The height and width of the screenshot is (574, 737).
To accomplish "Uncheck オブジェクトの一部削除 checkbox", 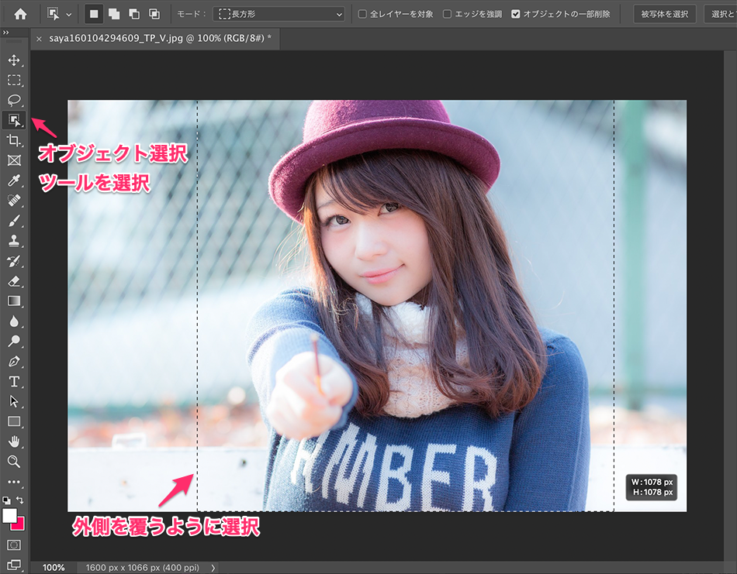I will pos(516,14).
